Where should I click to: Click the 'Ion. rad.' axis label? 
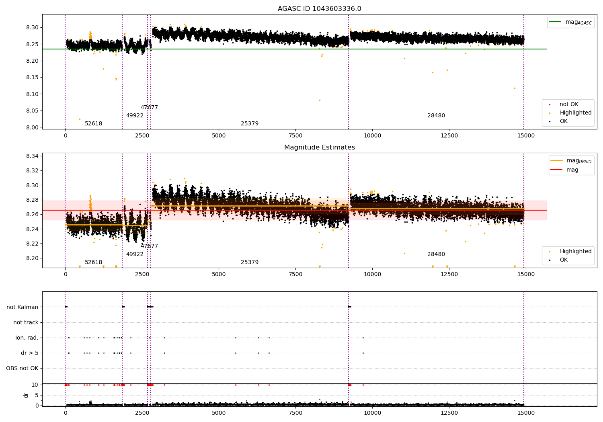[27, 338]
